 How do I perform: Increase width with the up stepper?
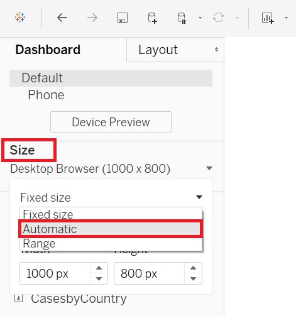tap(99, 268)
